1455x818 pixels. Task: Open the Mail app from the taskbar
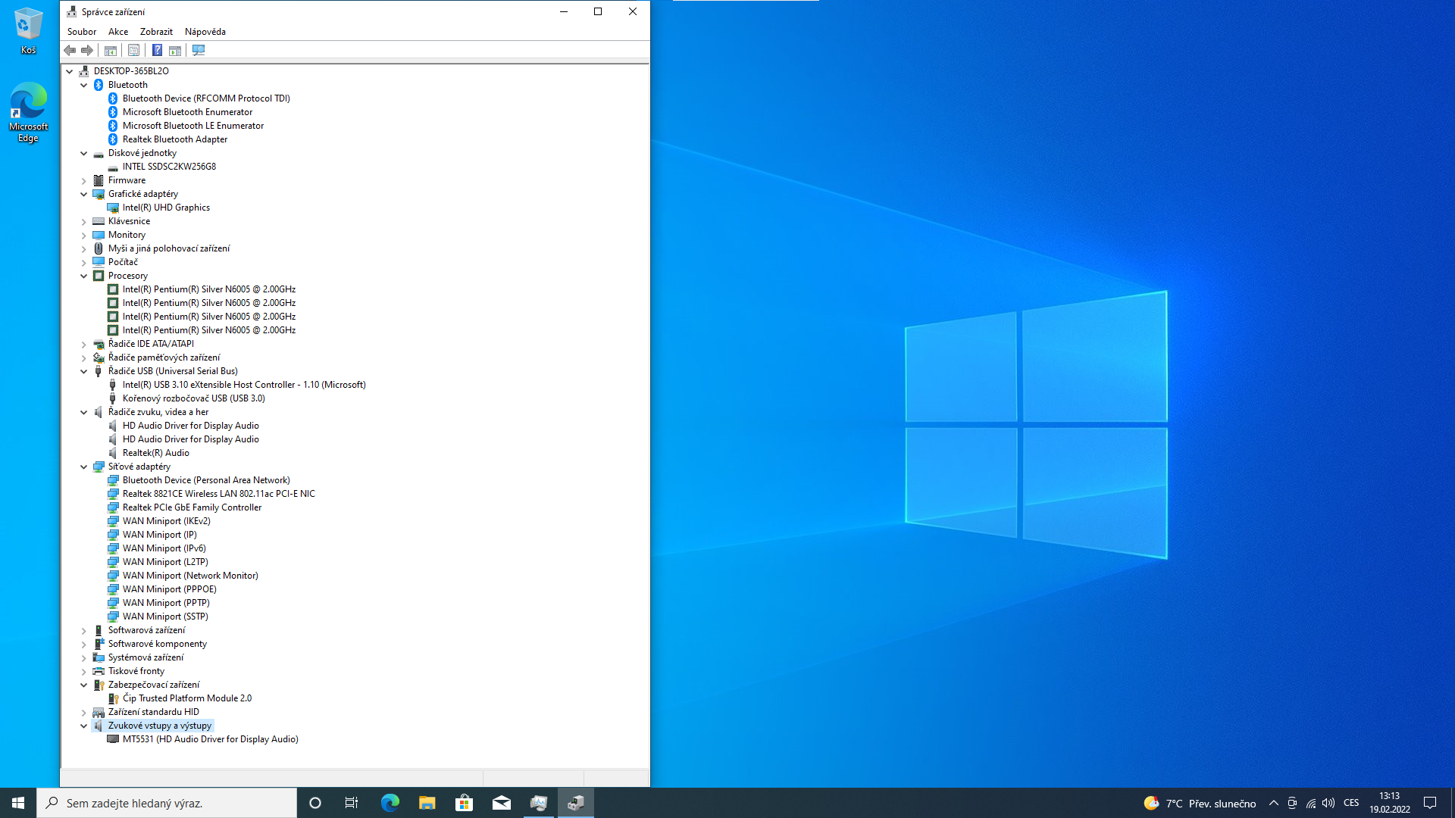(x=501, y=803)
